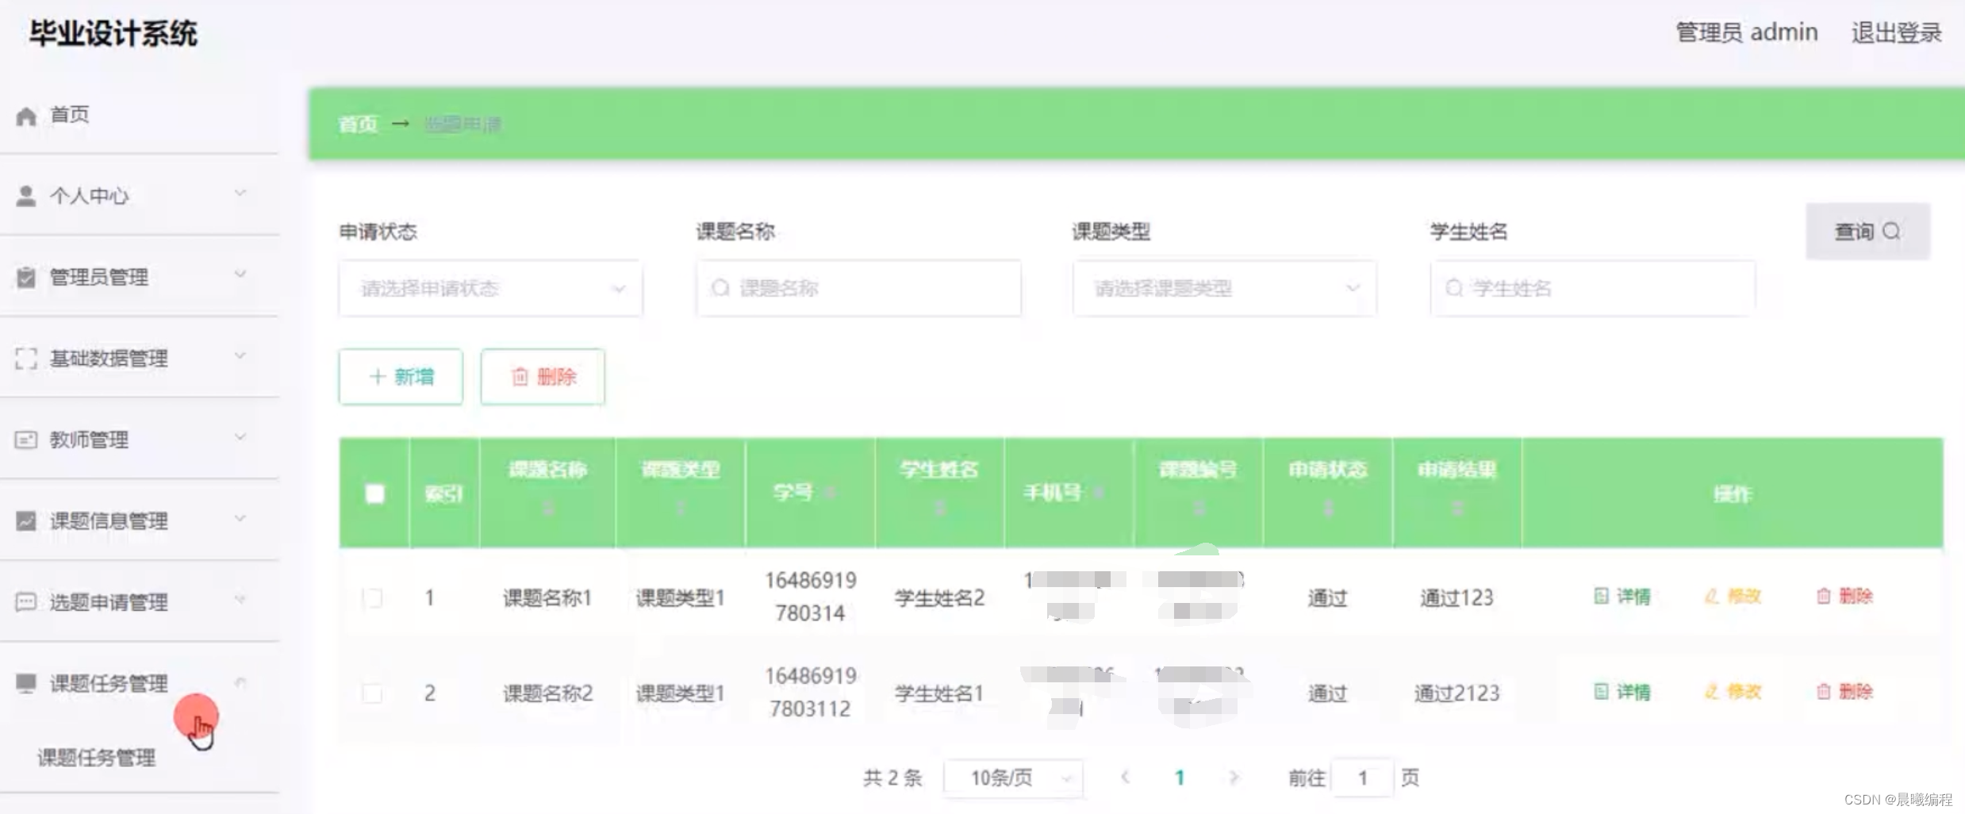
Task: Click the sort icon under 课题名称 header
Action: coord(547,508)
